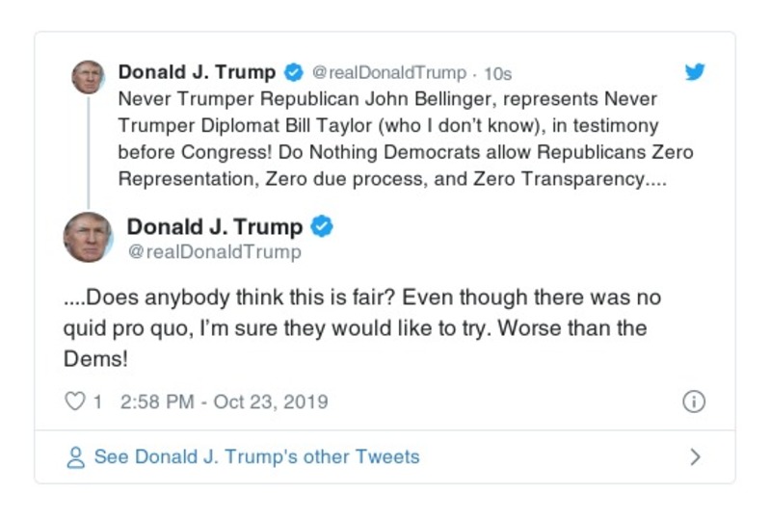Click the like count number 1
770x518 pixels.
97,401
